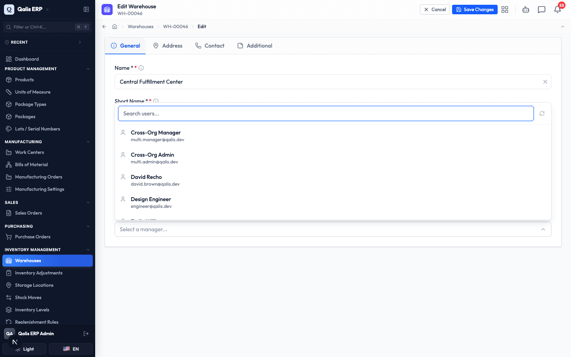
Task: Open the AI assistant robot icon
Action: 526,10
